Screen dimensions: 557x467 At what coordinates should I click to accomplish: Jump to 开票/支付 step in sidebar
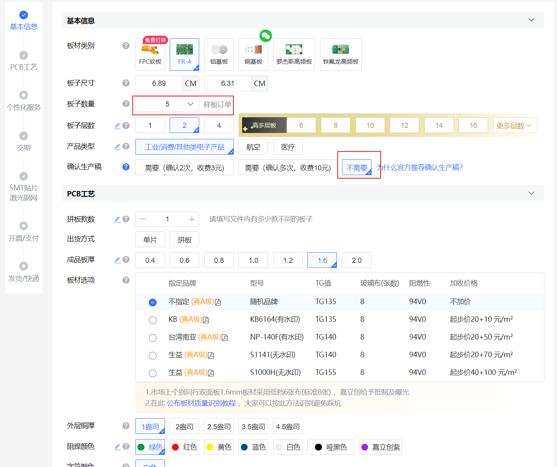tap(24, 232)
